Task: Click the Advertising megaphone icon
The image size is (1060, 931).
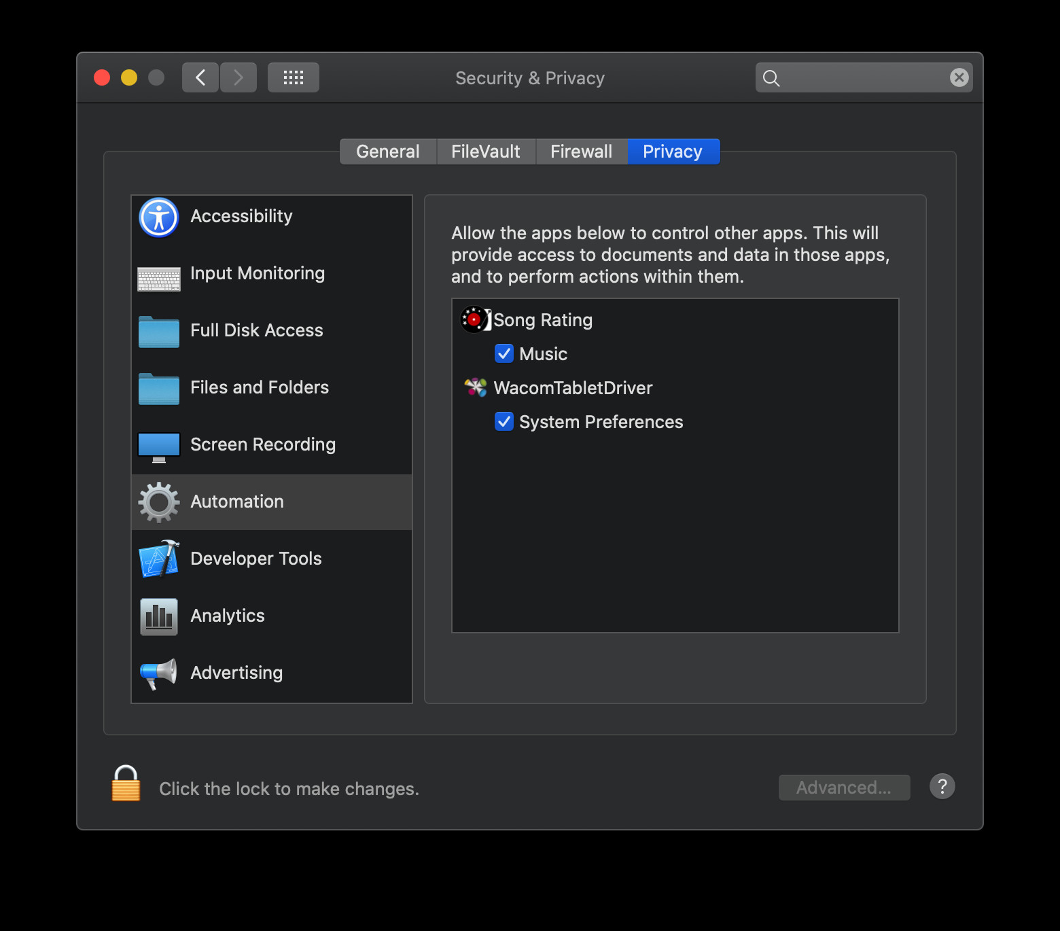Action: (x=159, y=673)
